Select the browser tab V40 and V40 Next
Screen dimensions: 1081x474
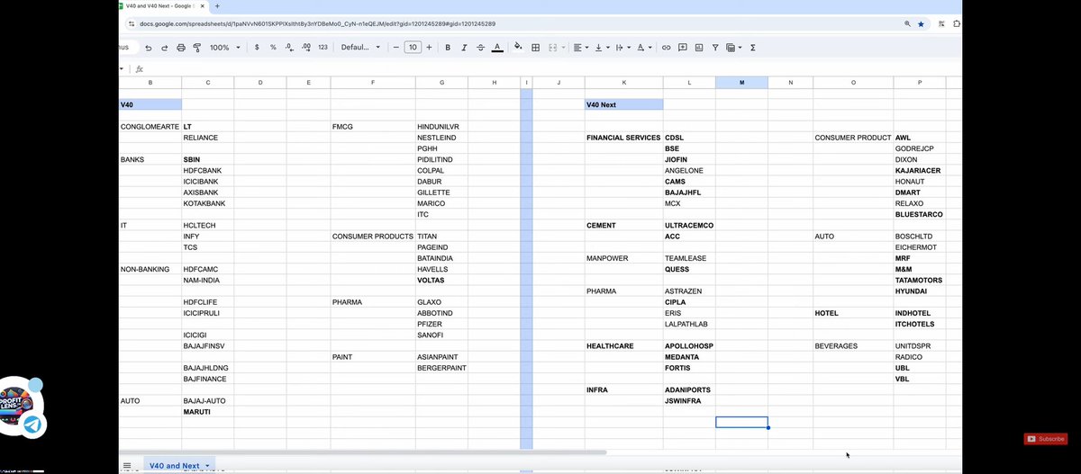pyautogui.click(x=162, y=6)
